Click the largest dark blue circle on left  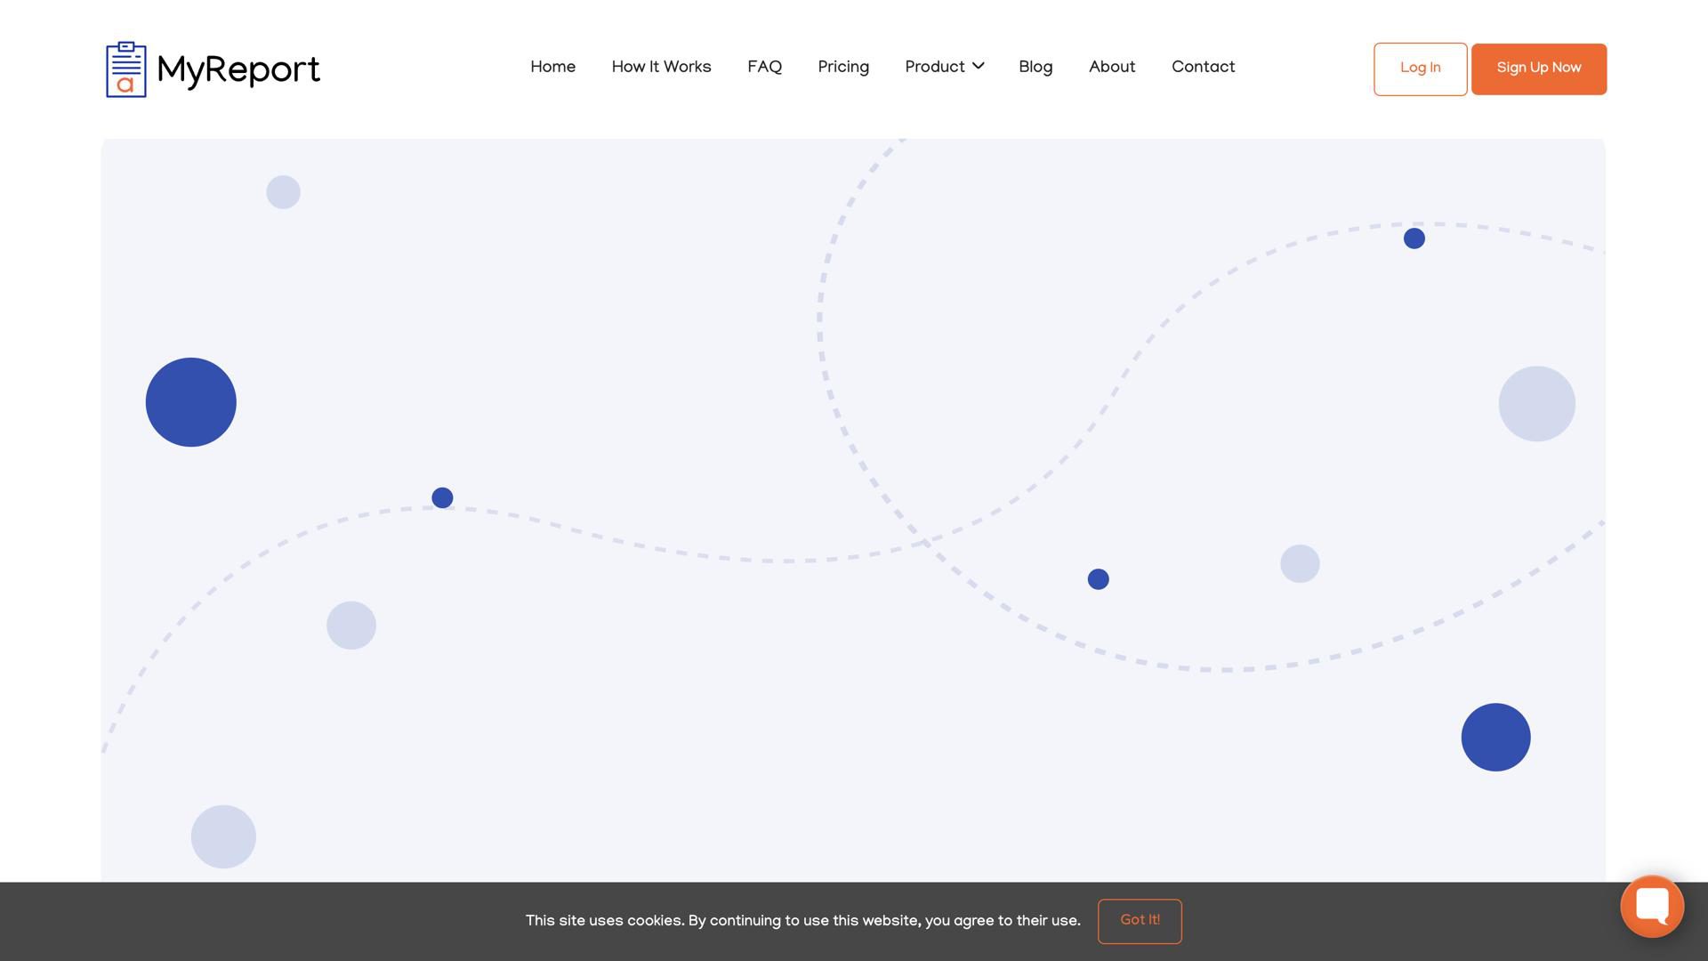(190, 402)
